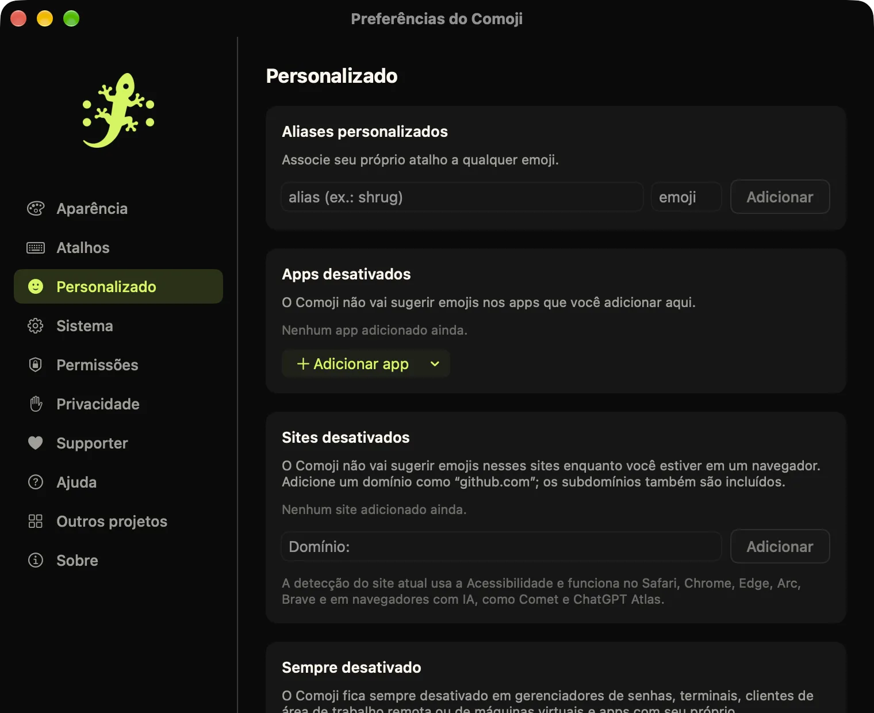Click the Apps desativados heading
Viewport: 874px width, 713px height.
pyautogui.click(x=346, y=274)
